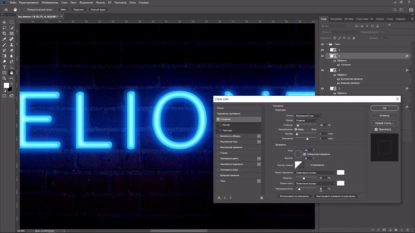Click the Новый стиль button

click(385, 123)
